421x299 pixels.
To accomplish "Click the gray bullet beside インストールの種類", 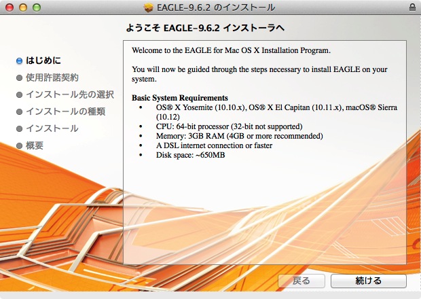I will [x=20, y=111].
